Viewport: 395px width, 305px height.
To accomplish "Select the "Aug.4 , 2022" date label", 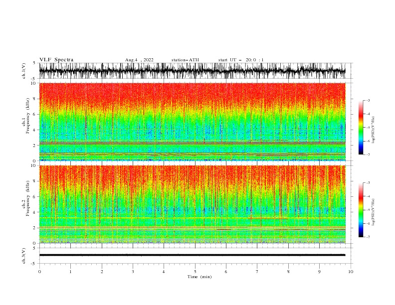I will point(139,60).
